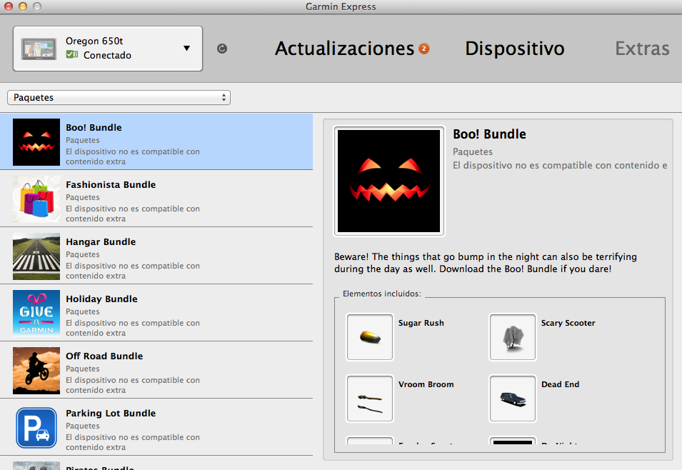Select the Hangar Bundle runway icon

tap(36, 256)
